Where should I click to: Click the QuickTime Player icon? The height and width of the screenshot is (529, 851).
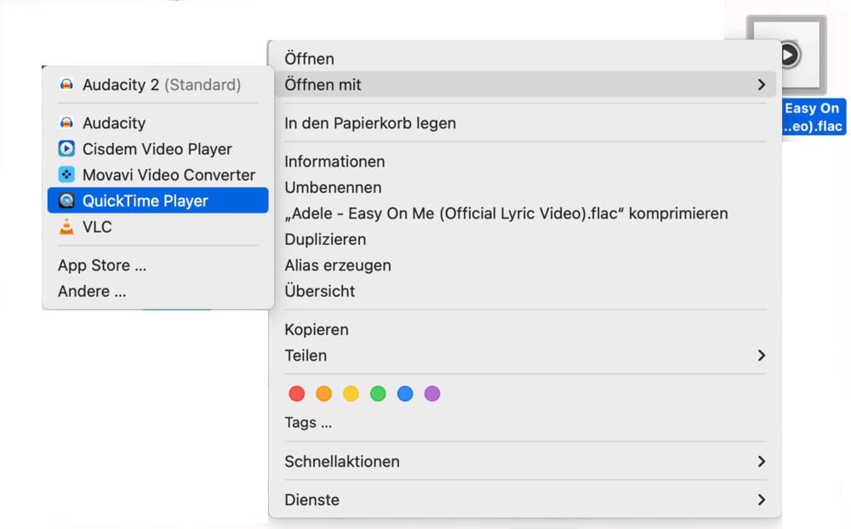click(x=66, y=202)
